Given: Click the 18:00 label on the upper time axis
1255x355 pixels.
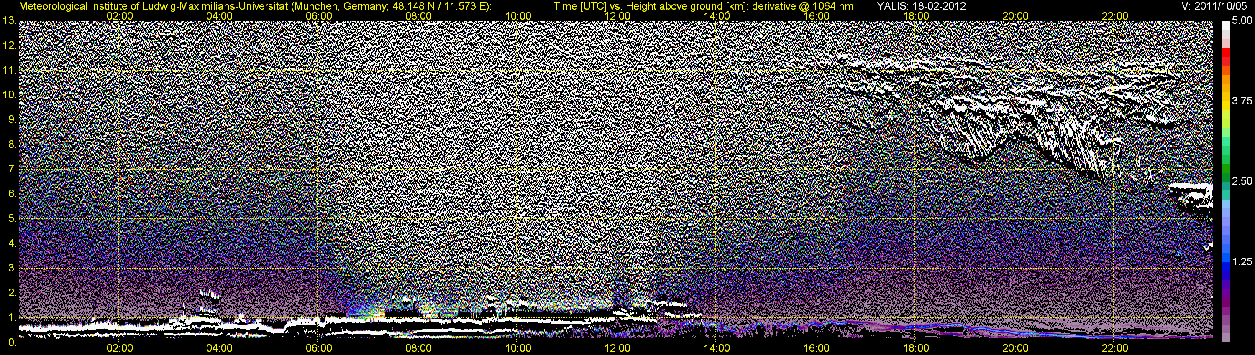Looking at the screenshot, I should click(x=916, y=17).
